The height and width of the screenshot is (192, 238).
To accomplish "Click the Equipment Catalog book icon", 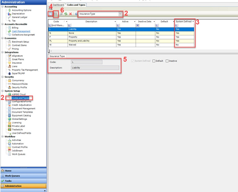I will (x=10, y=115).
